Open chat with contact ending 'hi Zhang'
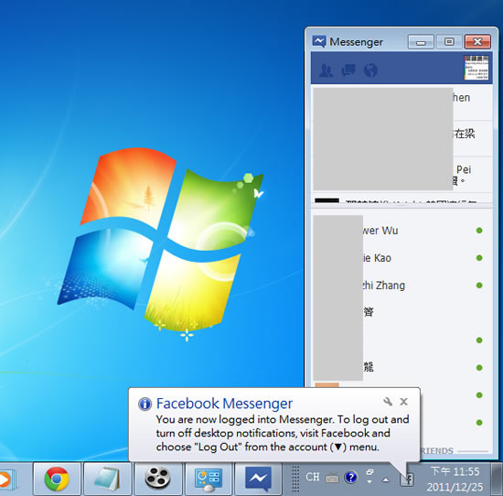Image resolution: width=503 pixels, height=496 pixels. click(401, 286)
